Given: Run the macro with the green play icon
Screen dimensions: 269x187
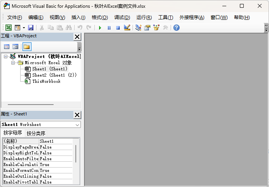Looking at the screenshot, I should (100, 28).
